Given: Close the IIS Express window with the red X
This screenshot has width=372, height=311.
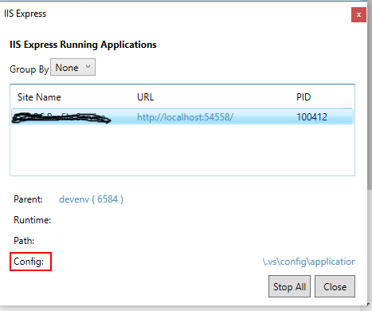Looking at the screenshot, I should click(x=358, y=14).
